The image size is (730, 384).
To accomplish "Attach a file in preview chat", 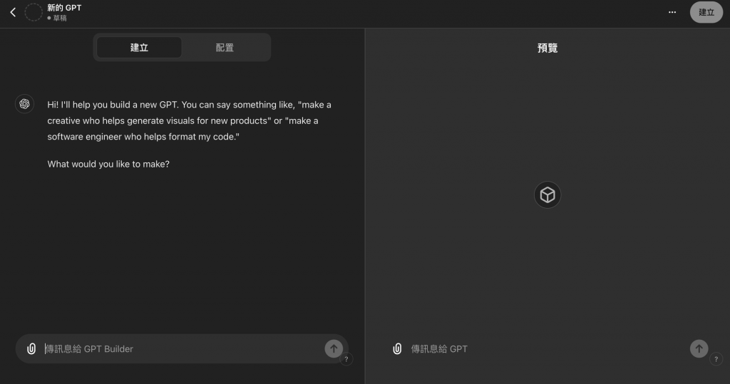I will tap(396, 348).
